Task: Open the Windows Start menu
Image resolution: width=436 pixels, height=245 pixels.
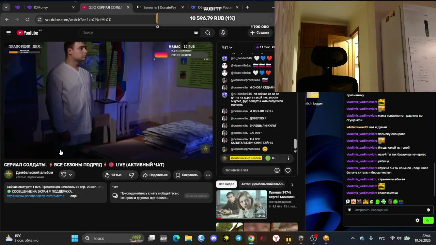Action: click(x=75, y=238)
